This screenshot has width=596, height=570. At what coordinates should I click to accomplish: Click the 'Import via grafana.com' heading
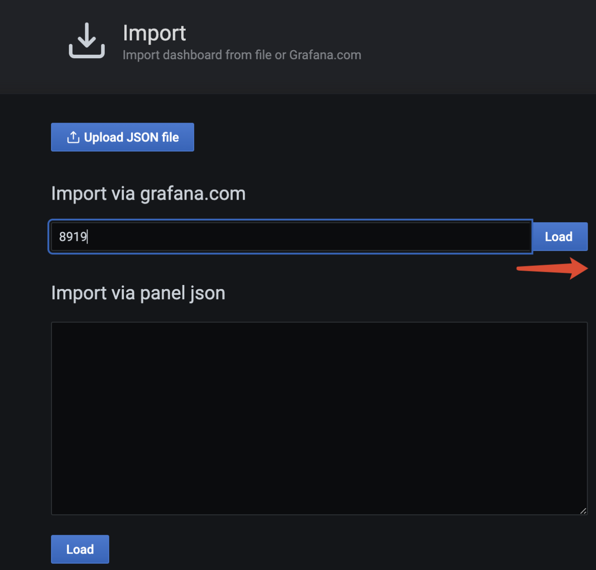148,193
